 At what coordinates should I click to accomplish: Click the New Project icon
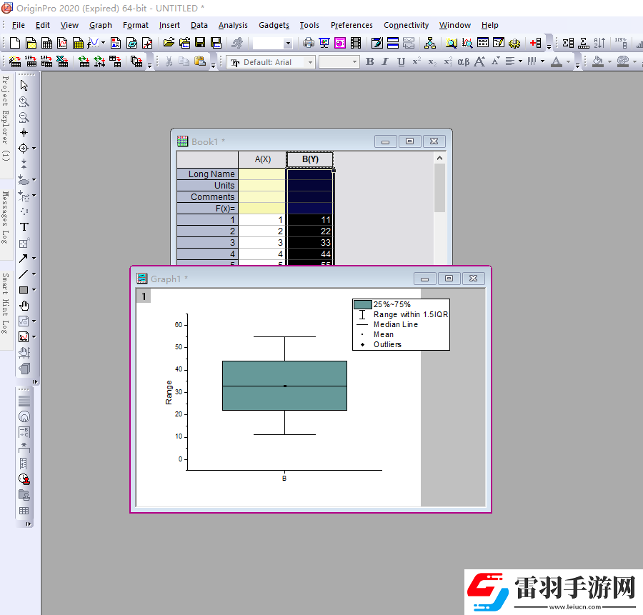pyautogui.click(x=14, y=43)
